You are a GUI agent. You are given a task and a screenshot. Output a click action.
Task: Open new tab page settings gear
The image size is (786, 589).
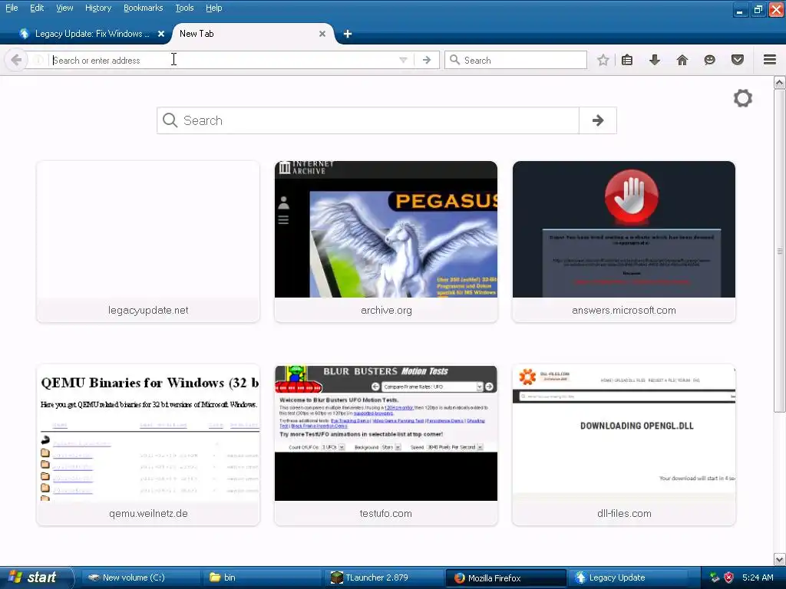click(x=743, y=98)
